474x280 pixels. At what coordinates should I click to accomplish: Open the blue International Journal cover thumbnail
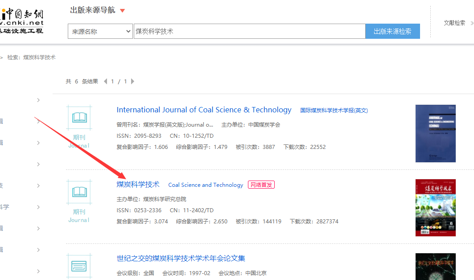435,133
